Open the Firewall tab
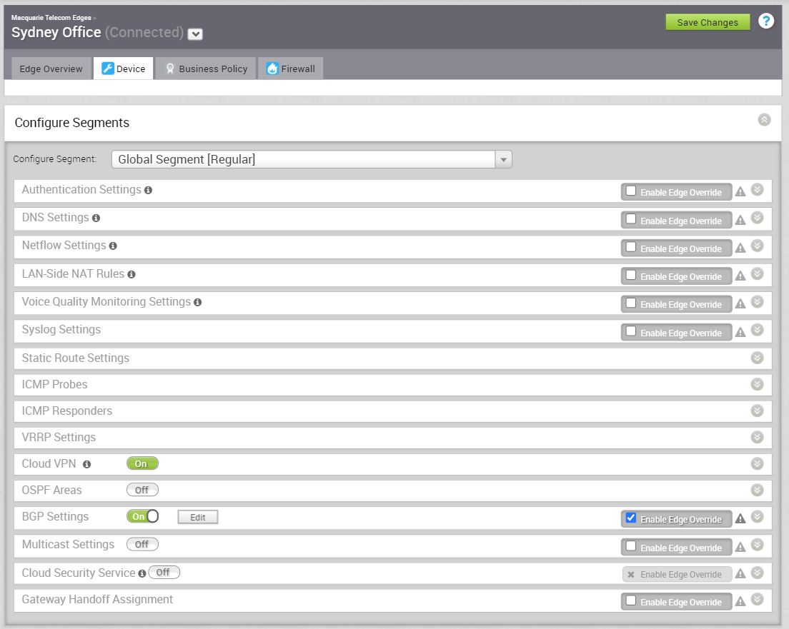789x629 pixels. pyautogui.click(x=291, y=69)
